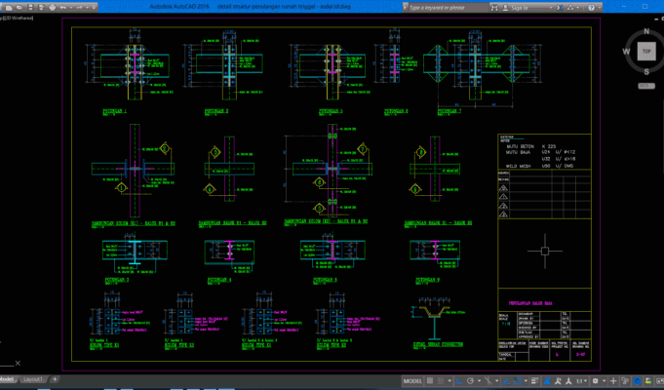Image resolution: width=664 pixels, height=390 pixels.
Task: Save the drawing using the Save icon
Action: tap(30, 8)
